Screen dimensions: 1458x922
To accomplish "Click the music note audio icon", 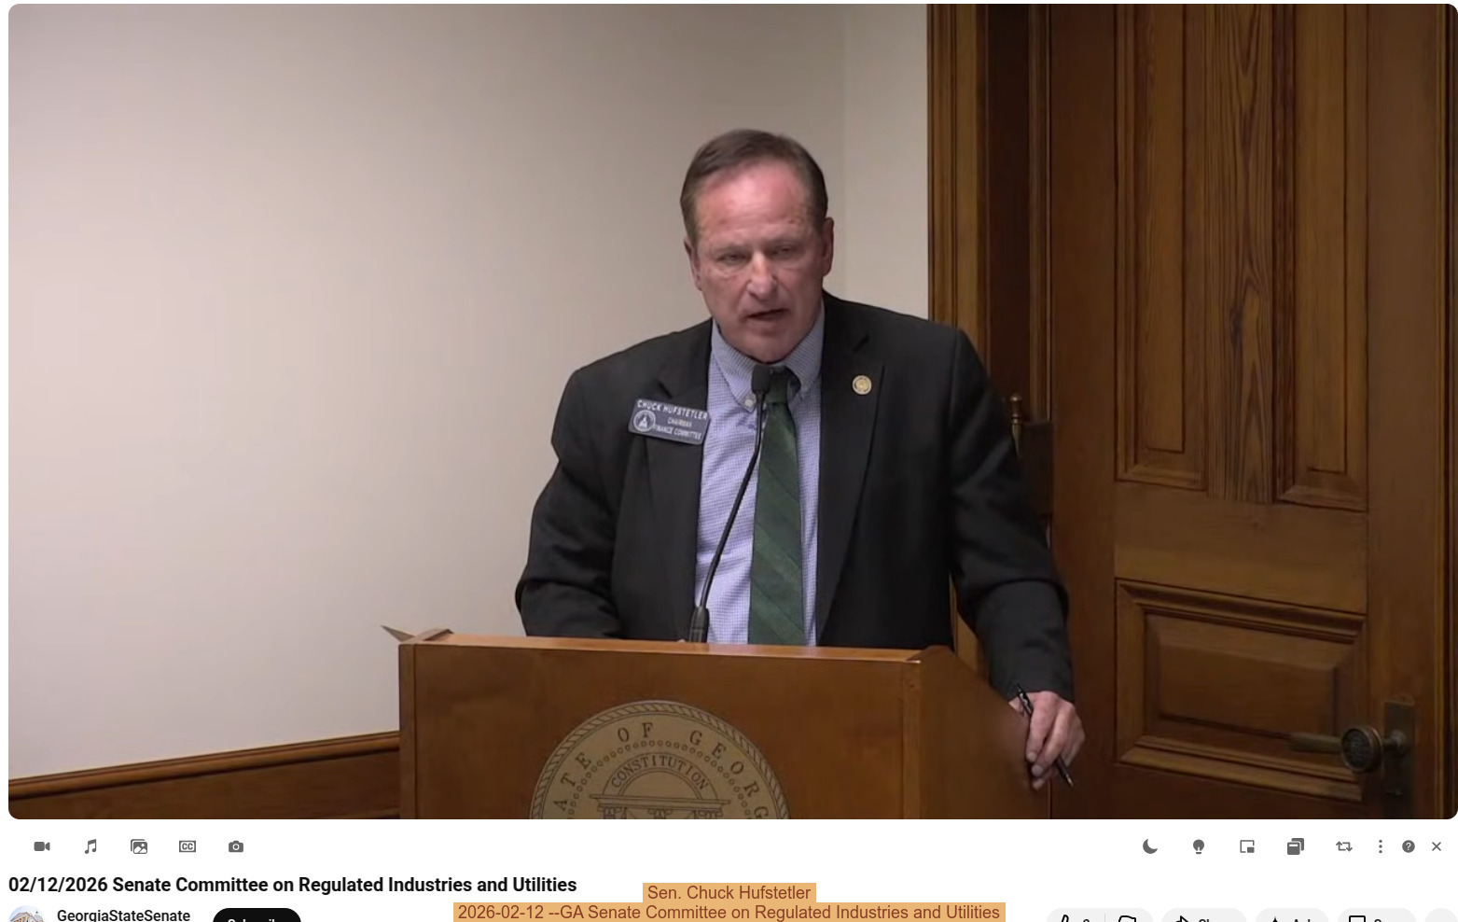I will [x=90, y=845].
